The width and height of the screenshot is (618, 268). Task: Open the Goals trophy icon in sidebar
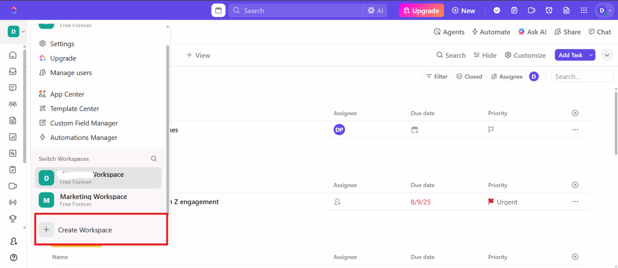click(12, 219)
